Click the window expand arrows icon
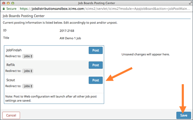This screenshot has height=120, width=193. click(190, 3)
